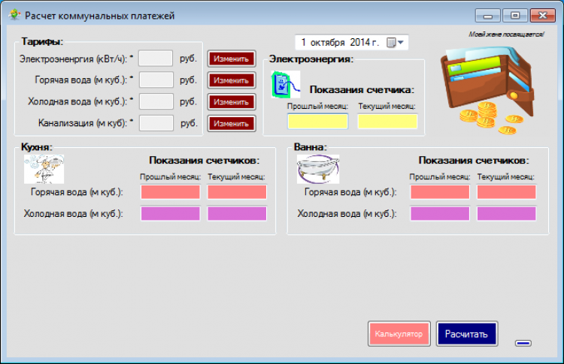564x364 pixels.
Task: Click the 'Электроэнергия (кВт/ч):' tariff label
Action: coord(76,59)
